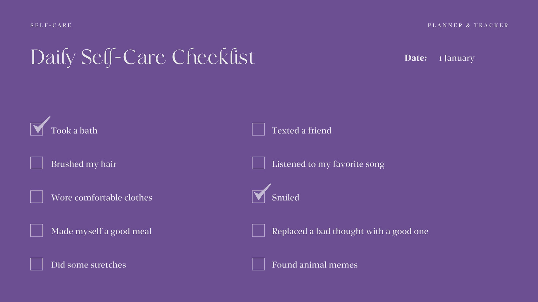The height and width of the screenshot is (302, 538).
Task: Select the Did some stretches label
Action: (88, 265)
